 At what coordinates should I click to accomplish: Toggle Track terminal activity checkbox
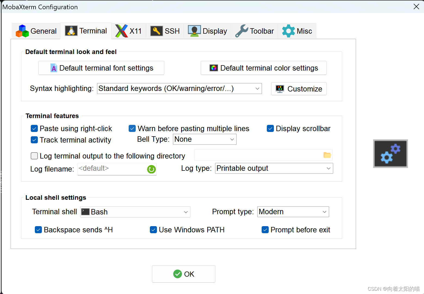34,140
